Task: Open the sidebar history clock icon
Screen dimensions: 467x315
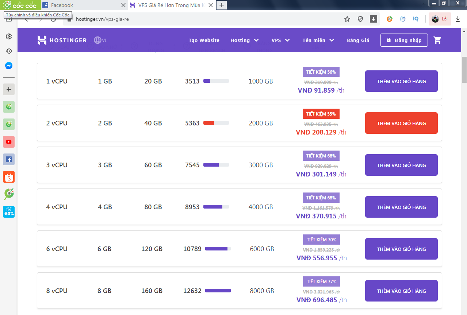Action: point(9,51)
